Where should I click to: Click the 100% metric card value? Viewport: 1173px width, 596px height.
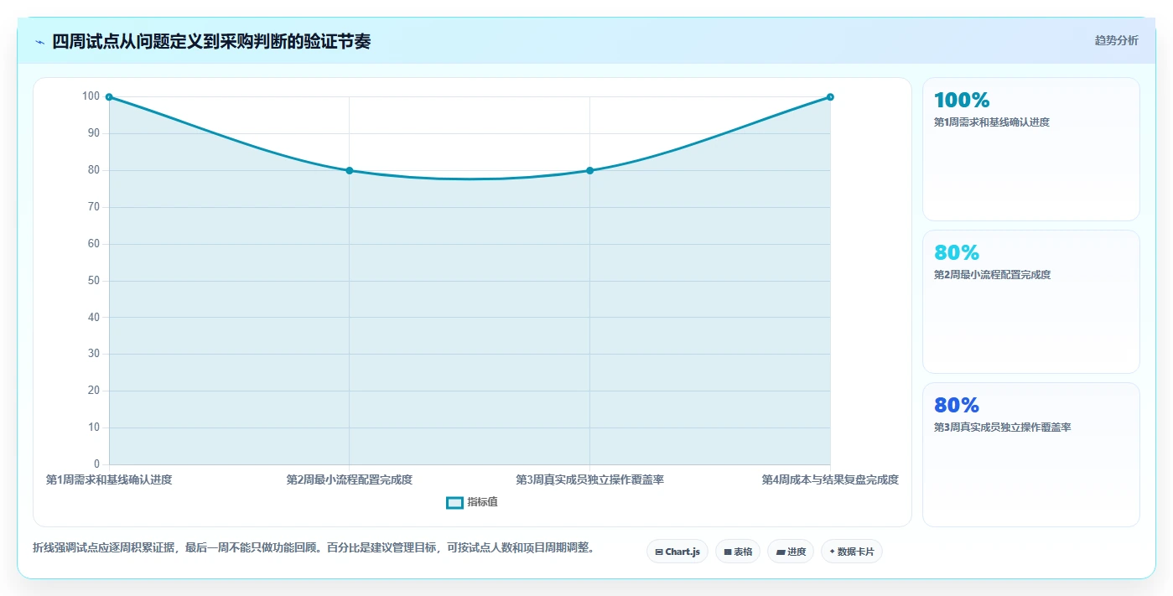(x=962, y=101)
